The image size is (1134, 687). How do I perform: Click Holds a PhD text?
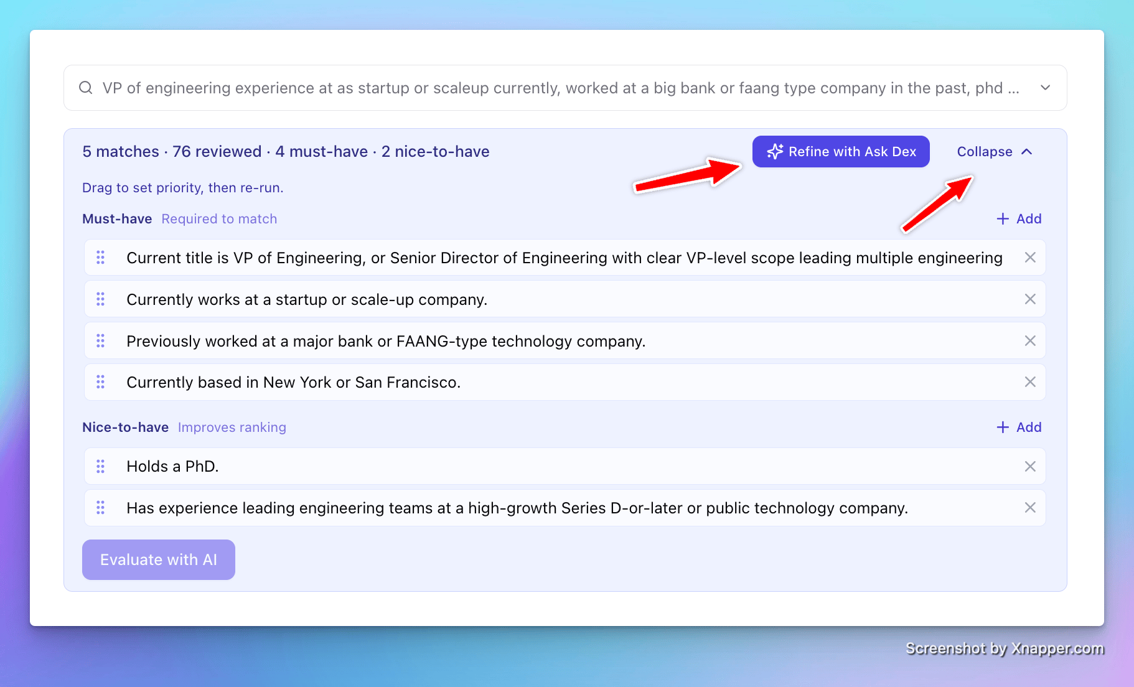click(x=172, y=466)
